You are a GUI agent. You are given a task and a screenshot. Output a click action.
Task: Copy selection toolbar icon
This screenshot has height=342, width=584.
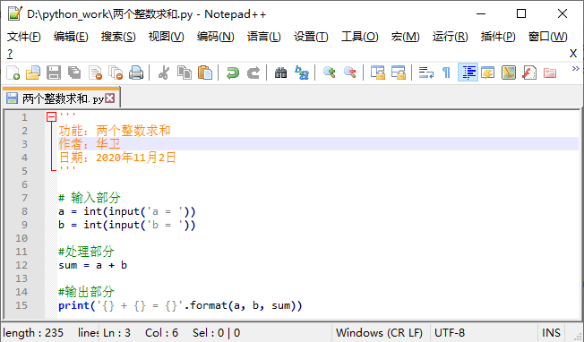tap(185, 73)
